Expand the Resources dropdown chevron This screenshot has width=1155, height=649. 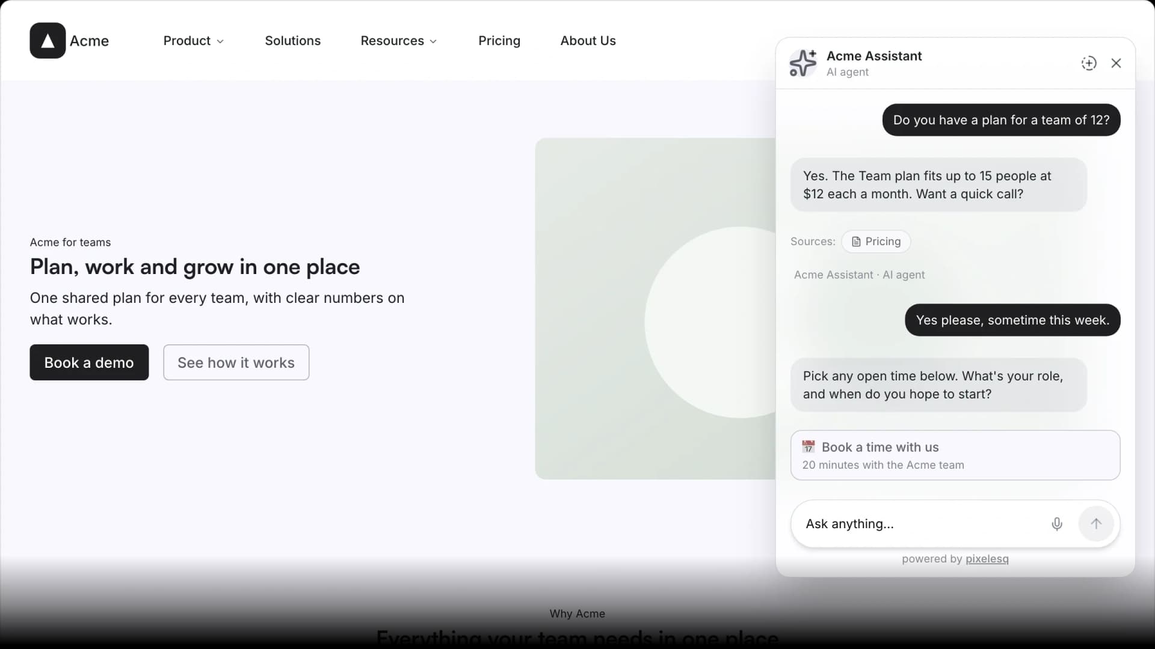tap(433, 41)
